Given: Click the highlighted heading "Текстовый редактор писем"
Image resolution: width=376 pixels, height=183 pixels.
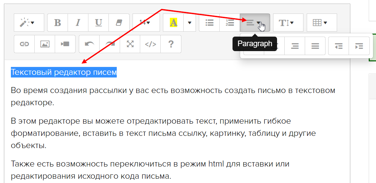Looking at the screenshot, I should (x=64, y=72).
